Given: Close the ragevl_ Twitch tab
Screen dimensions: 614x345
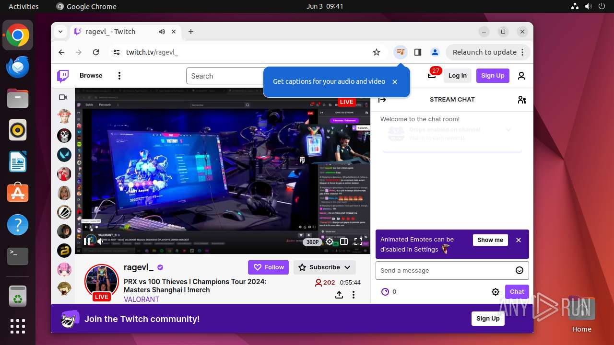Looking at the screenshot, I should [x=174, y=32].
